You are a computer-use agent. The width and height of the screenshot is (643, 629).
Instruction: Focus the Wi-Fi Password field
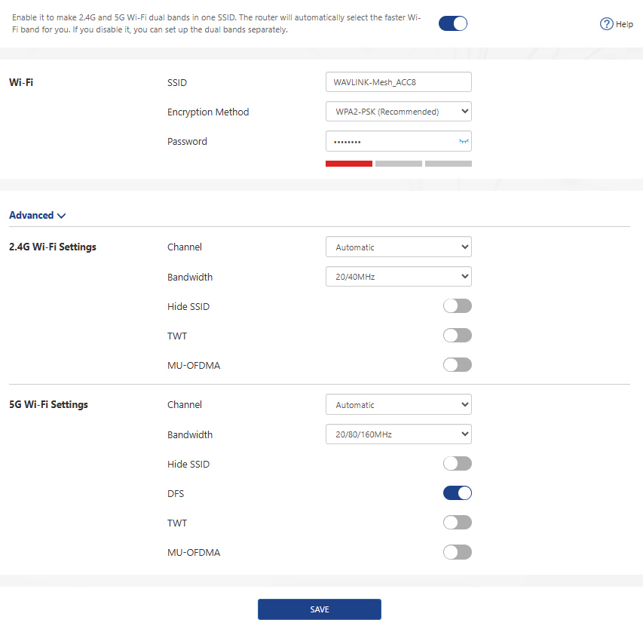388,142
